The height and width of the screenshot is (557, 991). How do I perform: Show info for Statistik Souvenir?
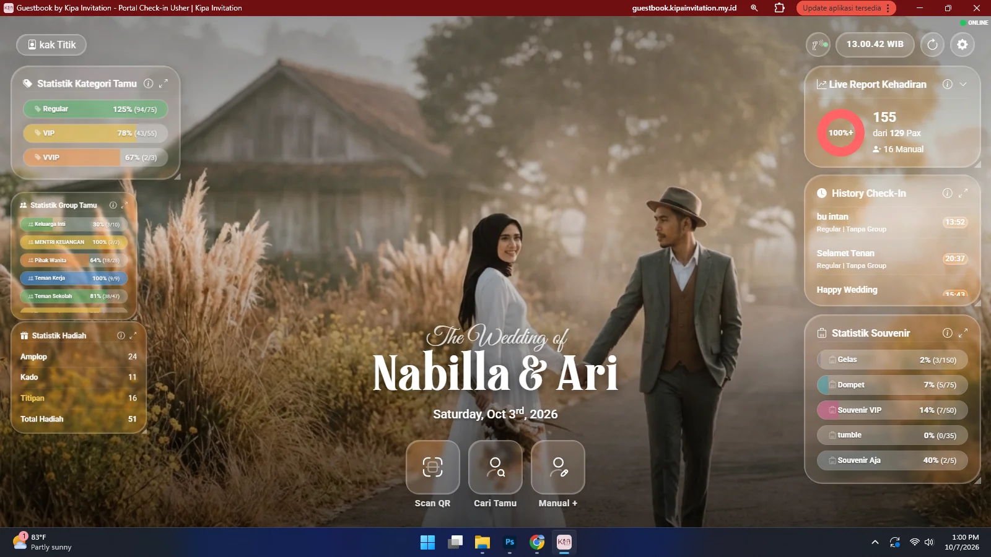(x=948, y=333)
